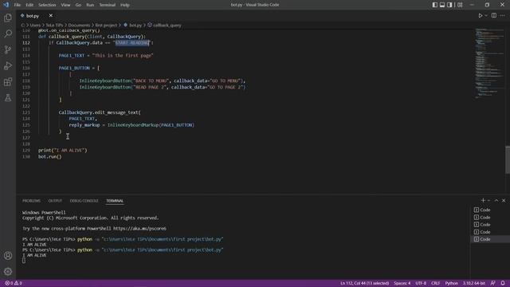Open the File menu

point(18,5)
